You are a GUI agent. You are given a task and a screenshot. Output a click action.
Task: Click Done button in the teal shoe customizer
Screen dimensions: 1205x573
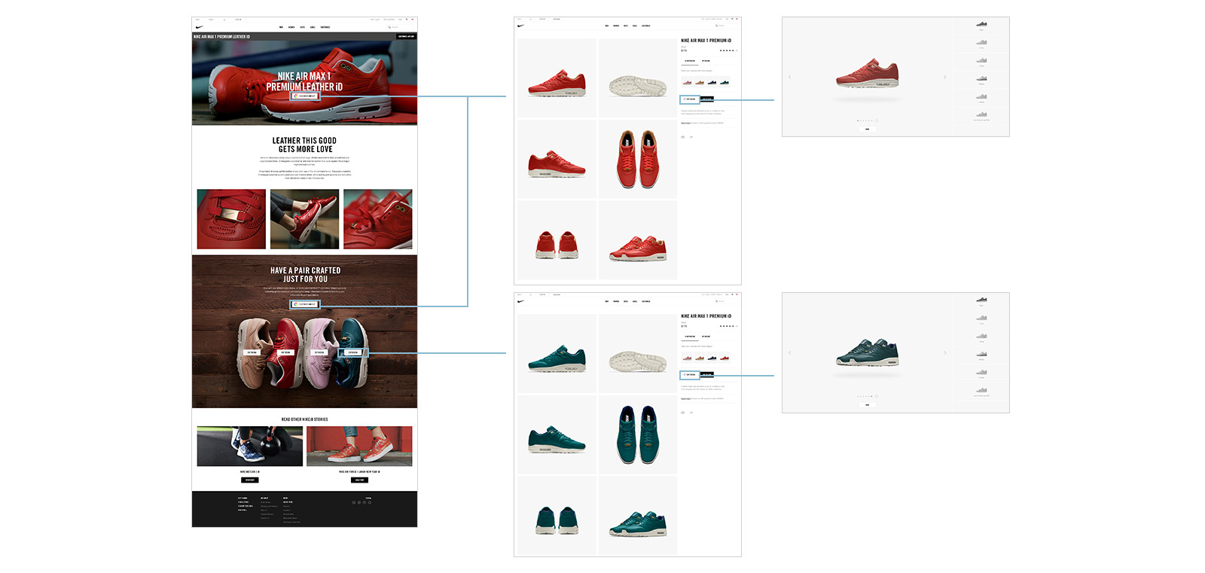tap(867, 404)
